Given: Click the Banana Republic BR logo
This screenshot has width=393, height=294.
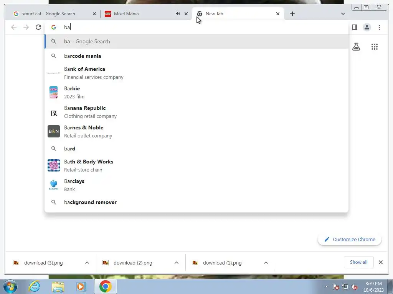Looking at the screenshot, I should click(x=54, y=113).
